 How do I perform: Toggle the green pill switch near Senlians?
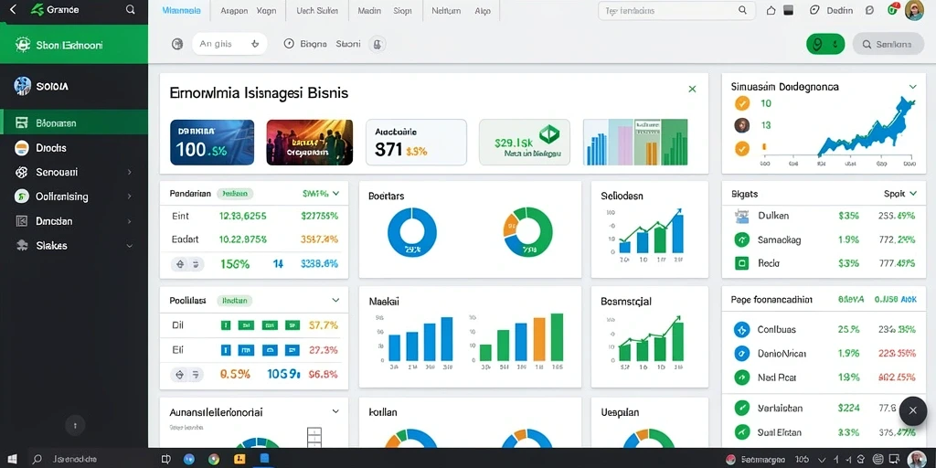825,44
